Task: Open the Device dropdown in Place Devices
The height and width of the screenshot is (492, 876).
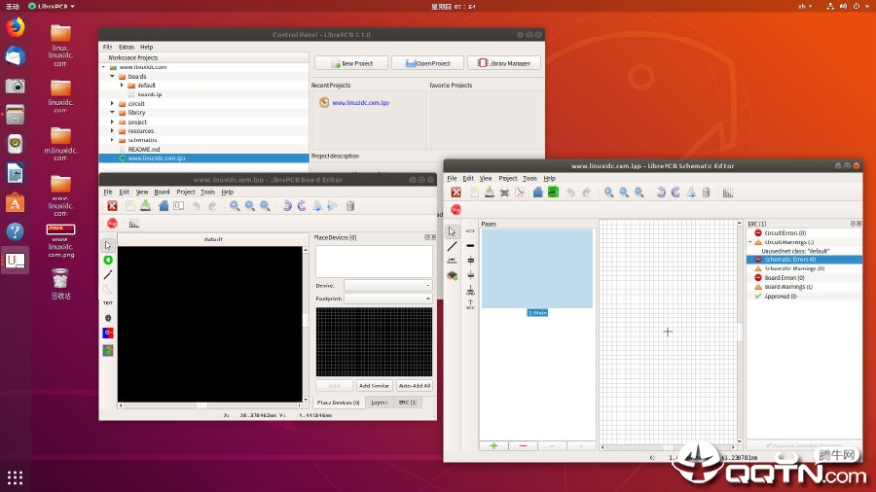Action: [387, 285]
